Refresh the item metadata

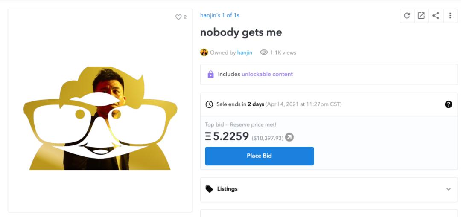[407, 16]
